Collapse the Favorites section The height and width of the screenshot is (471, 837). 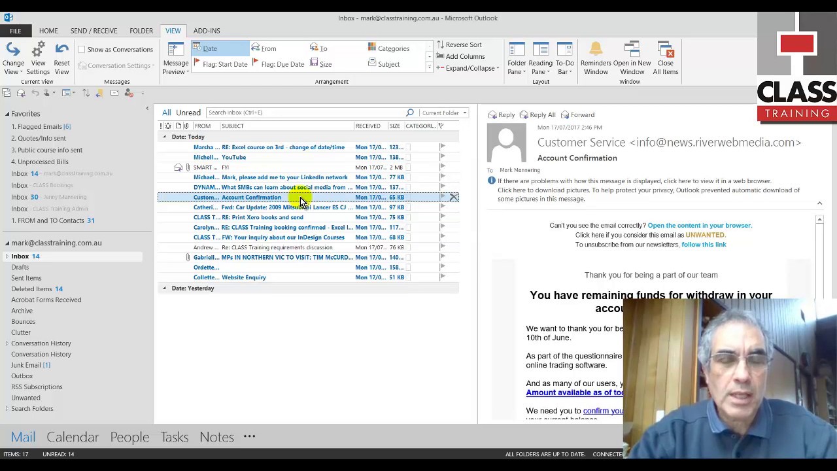click(x=7, y=114)
